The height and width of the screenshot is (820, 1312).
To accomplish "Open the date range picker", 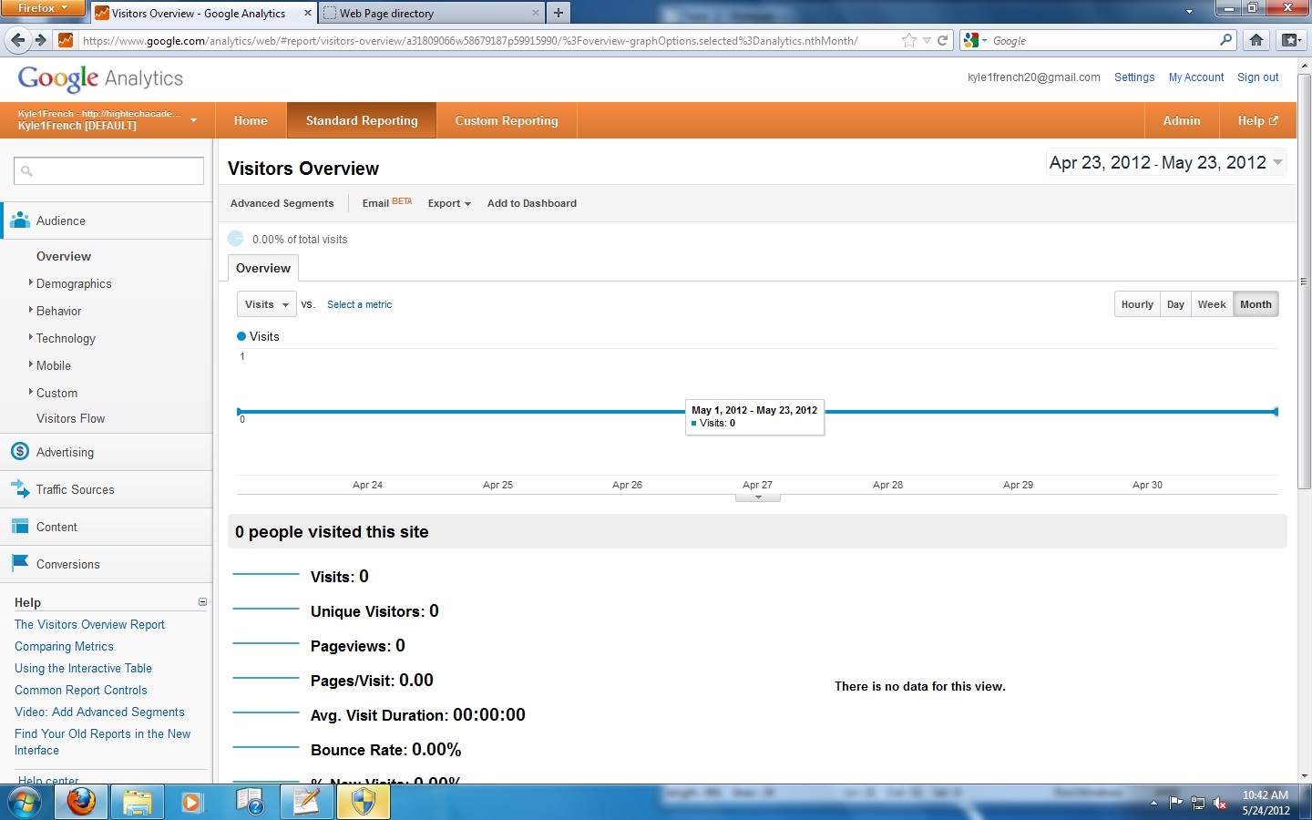I will [x=1166, y=163].
